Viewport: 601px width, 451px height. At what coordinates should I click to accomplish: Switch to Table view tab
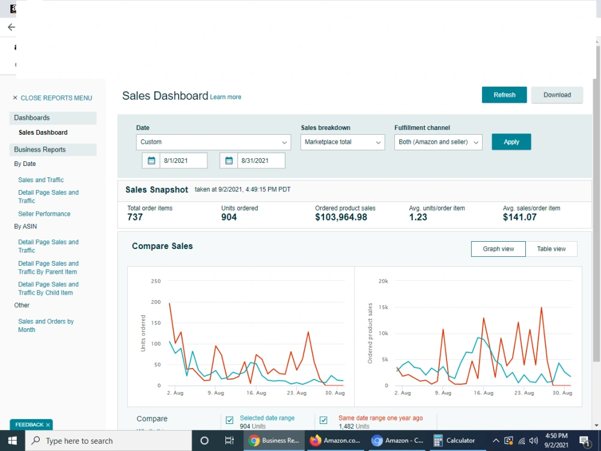551,249
